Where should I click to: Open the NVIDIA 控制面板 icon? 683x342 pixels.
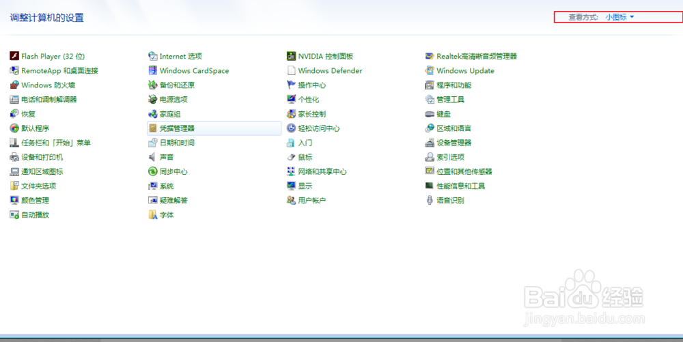292,56
